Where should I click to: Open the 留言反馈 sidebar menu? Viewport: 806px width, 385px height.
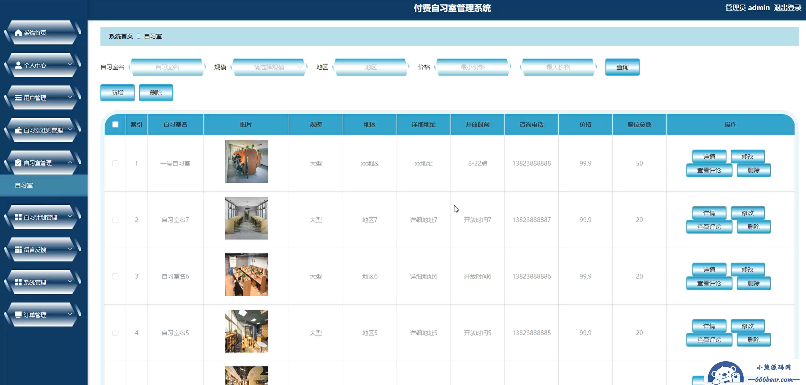(43, 249)
